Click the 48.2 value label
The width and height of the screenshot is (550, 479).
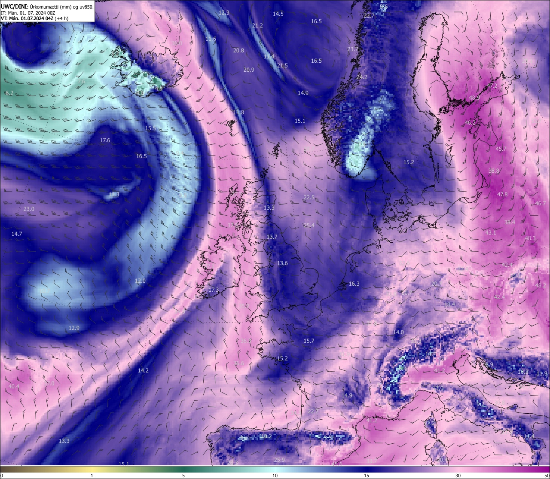pyautogui.click(x=541, y=286)
